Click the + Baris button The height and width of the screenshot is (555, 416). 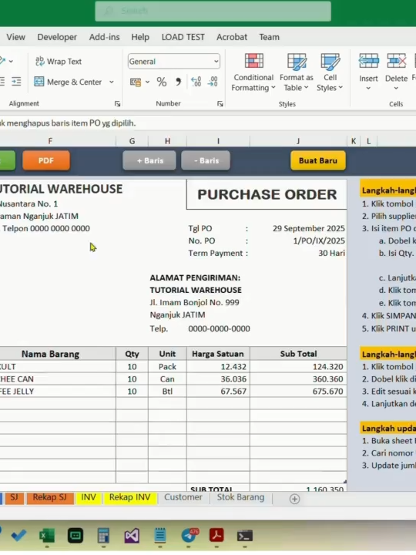tap(149, 160)
